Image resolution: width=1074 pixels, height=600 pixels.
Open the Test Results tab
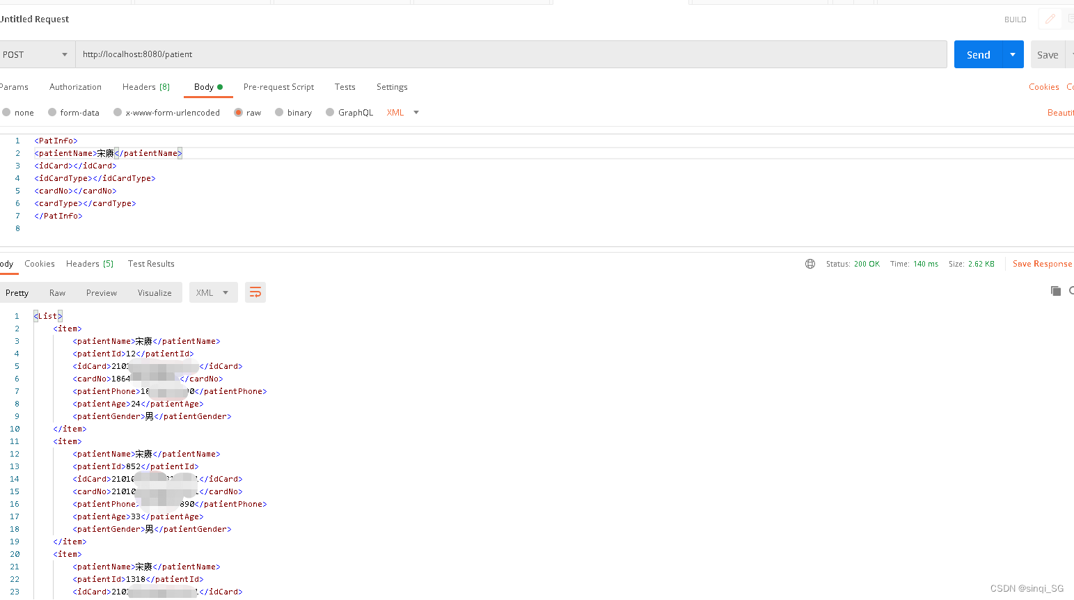click(x=151, y=264)
